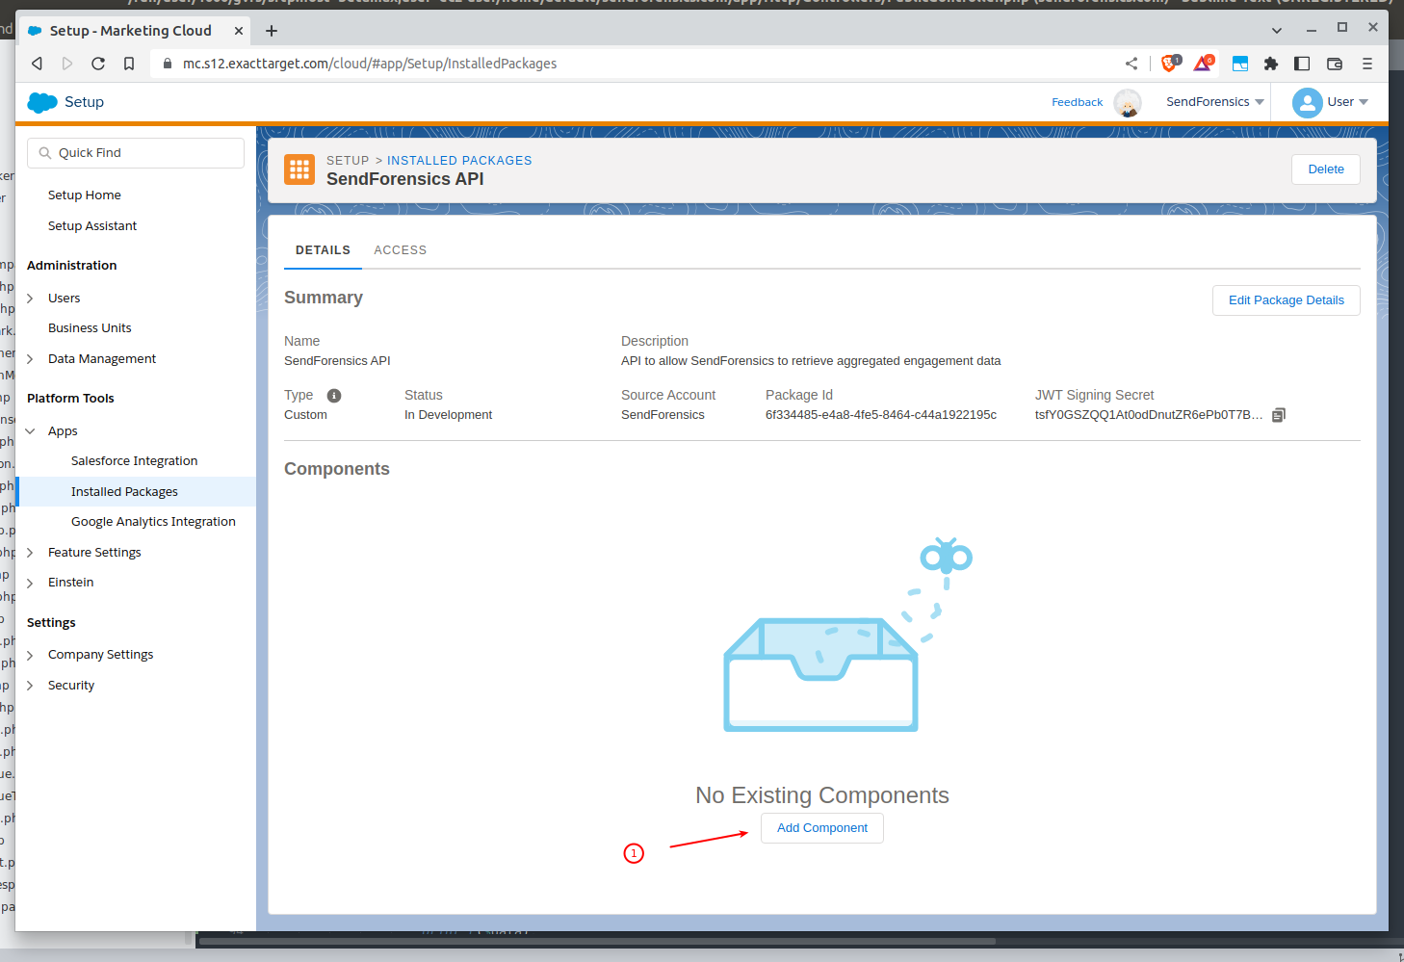
Task: Click the JWT Signing Secret value text
Action: coord(1149,415)
